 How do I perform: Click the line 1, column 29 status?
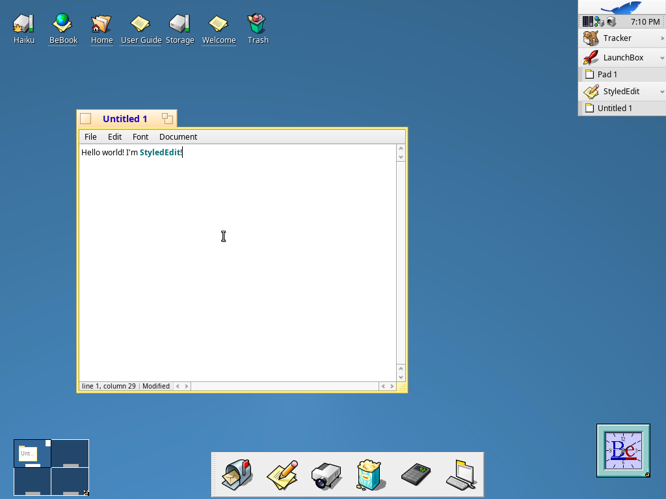pos(109,386)
